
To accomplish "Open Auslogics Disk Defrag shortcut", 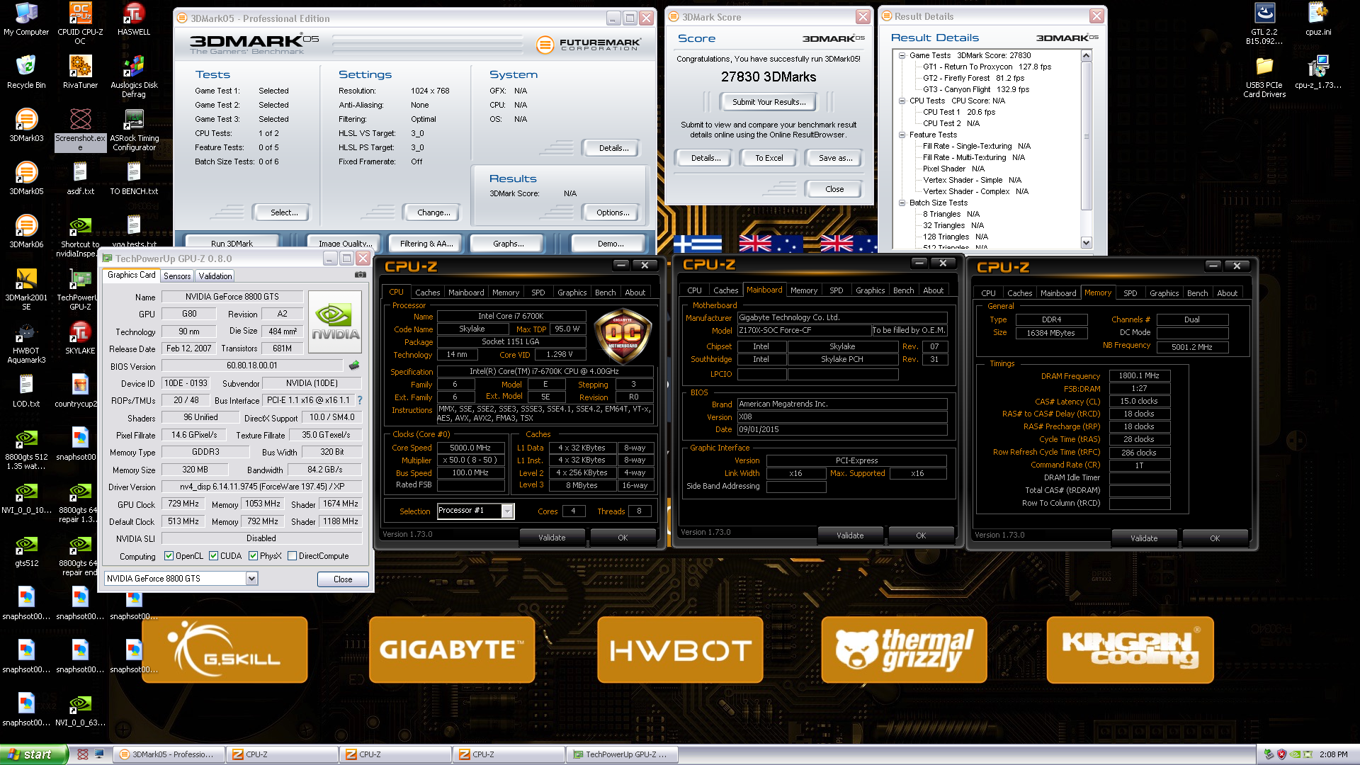I will point(134,76).
